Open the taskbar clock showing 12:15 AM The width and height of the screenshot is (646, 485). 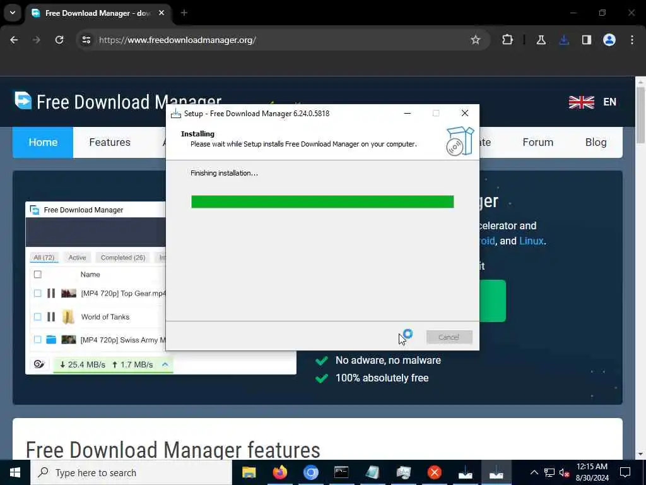point(592,472)
